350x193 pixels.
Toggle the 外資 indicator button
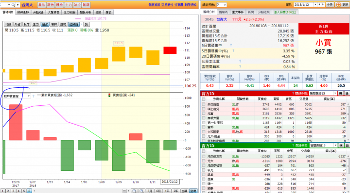point(17,24)
